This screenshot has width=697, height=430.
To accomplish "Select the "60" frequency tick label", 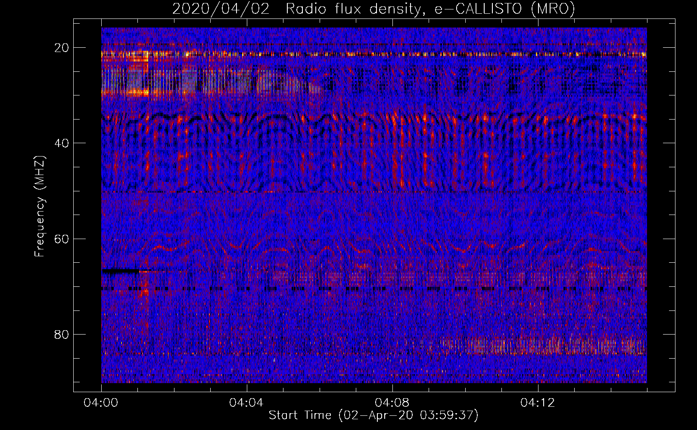I will click(62, 239).
